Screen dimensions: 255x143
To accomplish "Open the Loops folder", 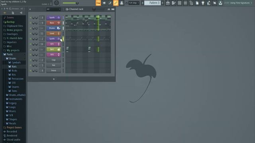I will [12, 107].
